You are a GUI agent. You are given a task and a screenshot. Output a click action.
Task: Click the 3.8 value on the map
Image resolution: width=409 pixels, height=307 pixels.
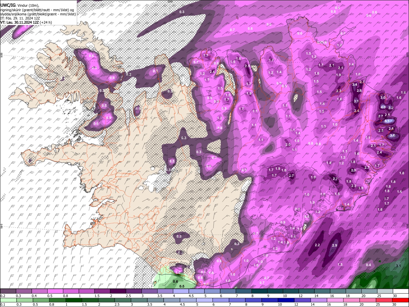tap(393, 135)
